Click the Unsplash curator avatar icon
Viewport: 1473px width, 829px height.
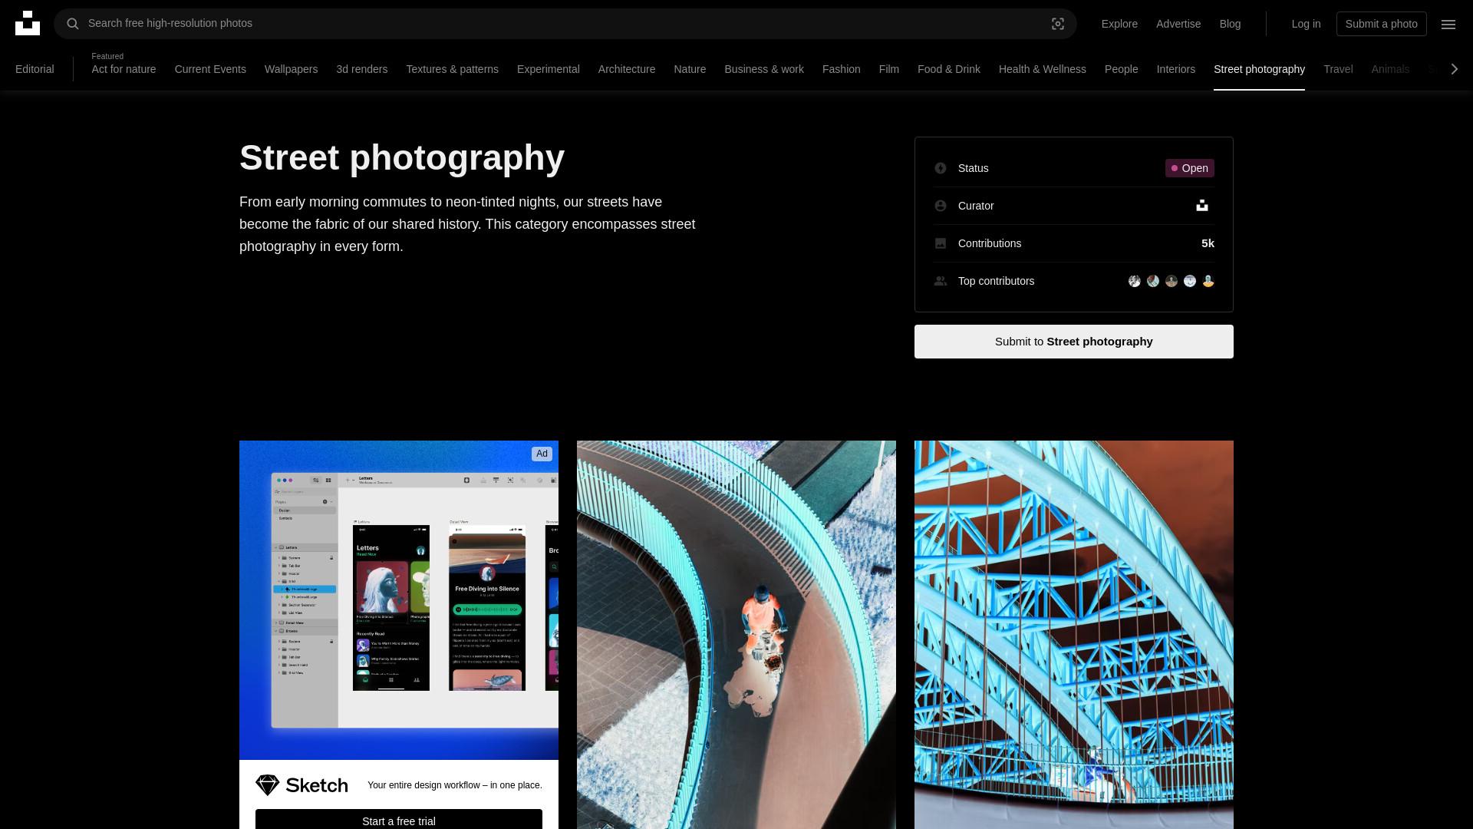click(1202, 206)
